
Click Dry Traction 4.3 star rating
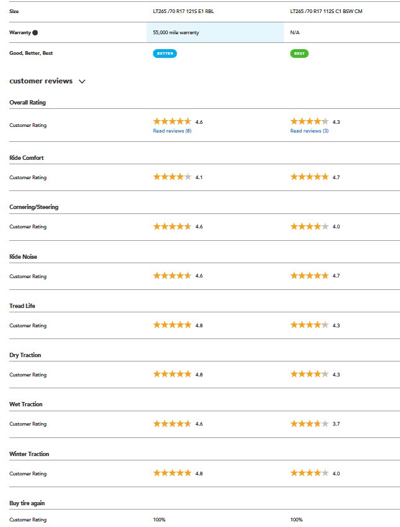(x=309, y=374)
